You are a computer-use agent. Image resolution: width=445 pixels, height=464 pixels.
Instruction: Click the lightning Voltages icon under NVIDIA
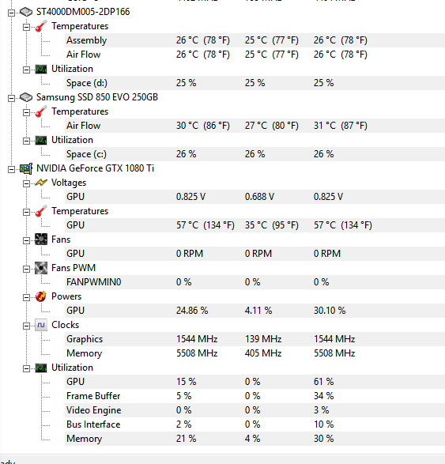click(x=41, y=183)
